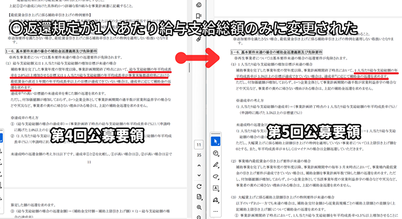The width and height of the screenshot is (402, 219).
Task: Go to next page with down chevron
Action: [x=199, y=176]
